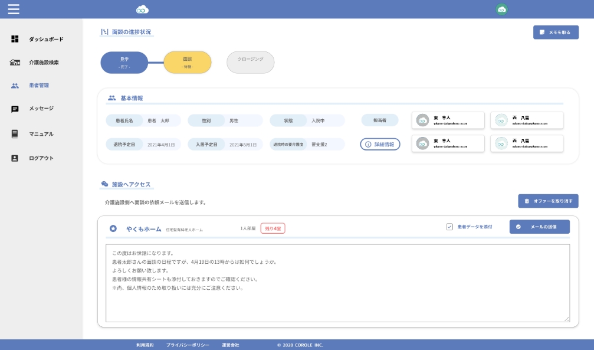Screen dimensions: 594x350
Task: Click the cloud logo in header
Action: click(142, 9)
